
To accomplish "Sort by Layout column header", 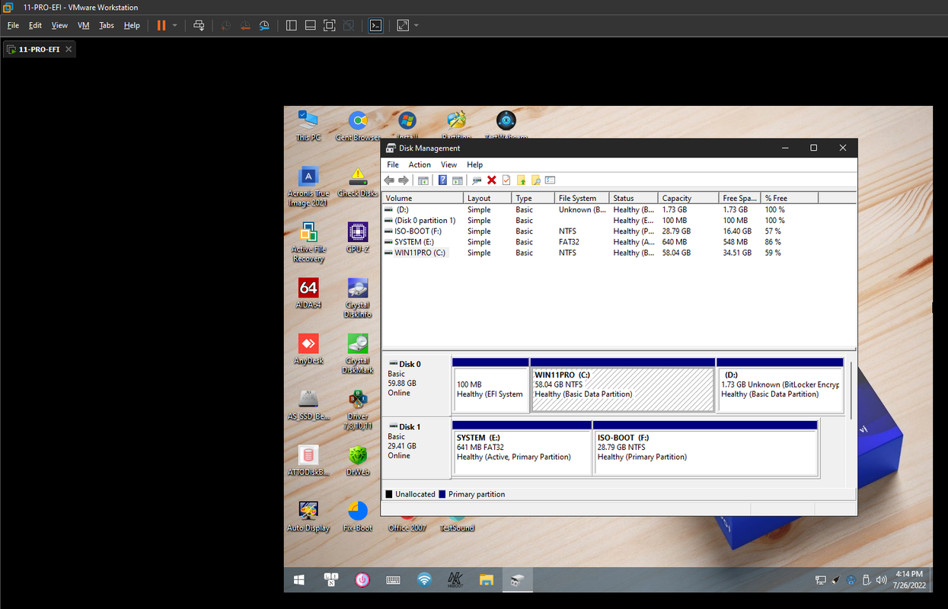I will (x=487, y=198).
